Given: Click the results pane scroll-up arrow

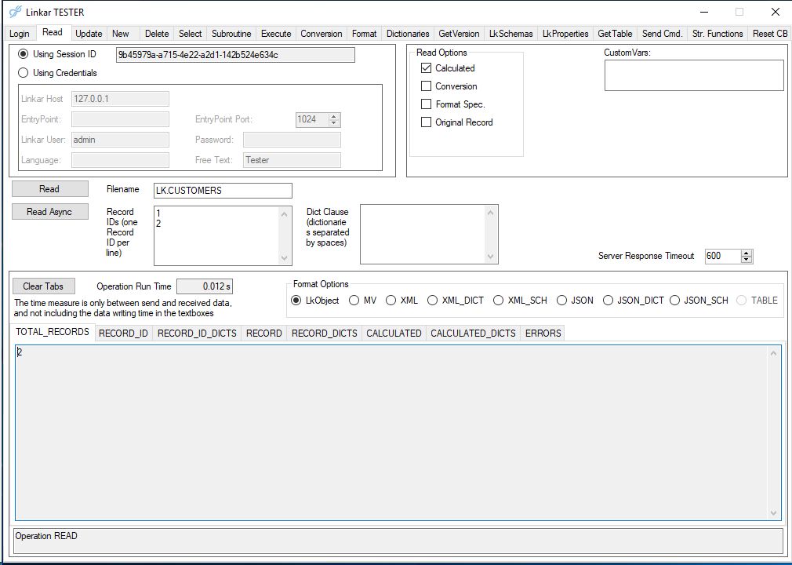Looking at the screenshot, I should pyautogui.click(x=773, y=353).
